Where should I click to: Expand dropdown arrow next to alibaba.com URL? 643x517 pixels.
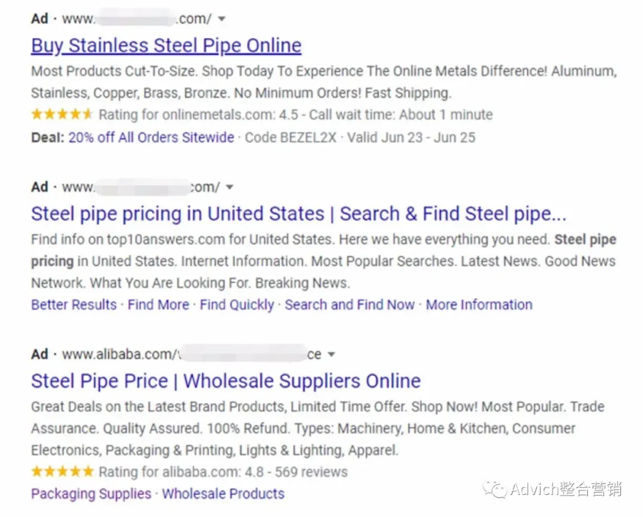pos(332,354)
